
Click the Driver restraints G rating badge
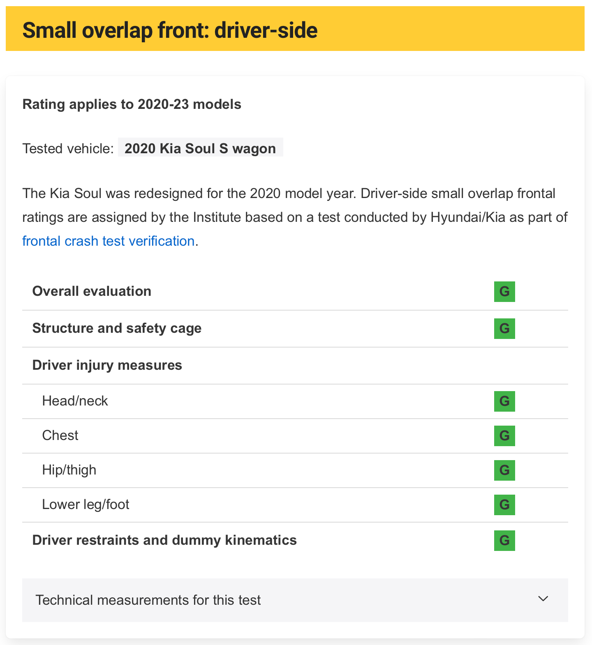[504, 540]
